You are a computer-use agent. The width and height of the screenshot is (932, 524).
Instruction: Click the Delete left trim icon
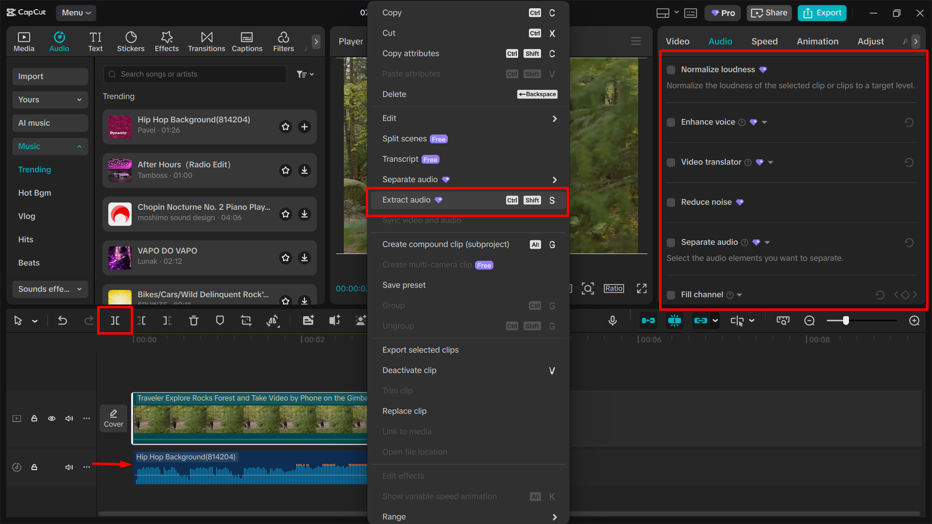141,321
